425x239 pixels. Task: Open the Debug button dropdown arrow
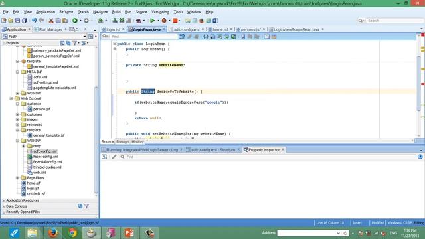[x=169, y=21]
